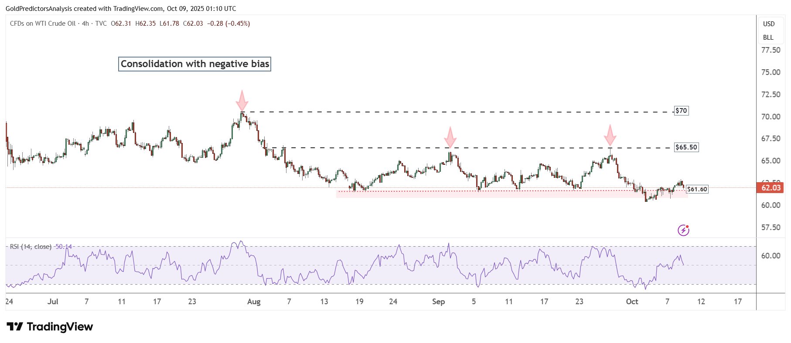Click the pink arrow above the late-July peak
This screenshot has height=343, width=791.
(x=242, y=101)
